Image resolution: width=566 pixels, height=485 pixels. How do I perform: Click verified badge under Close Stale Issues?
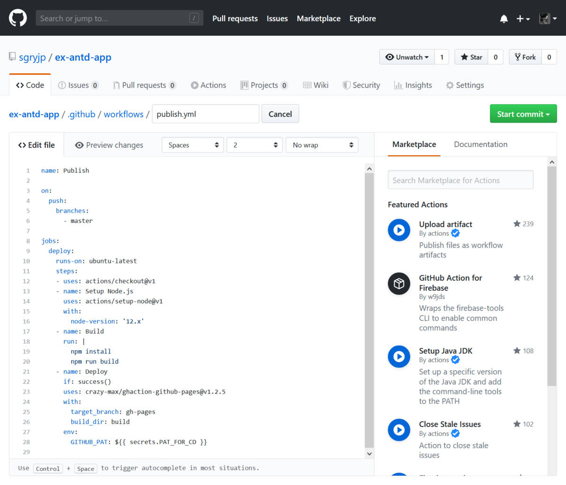[x=455, y=434]
